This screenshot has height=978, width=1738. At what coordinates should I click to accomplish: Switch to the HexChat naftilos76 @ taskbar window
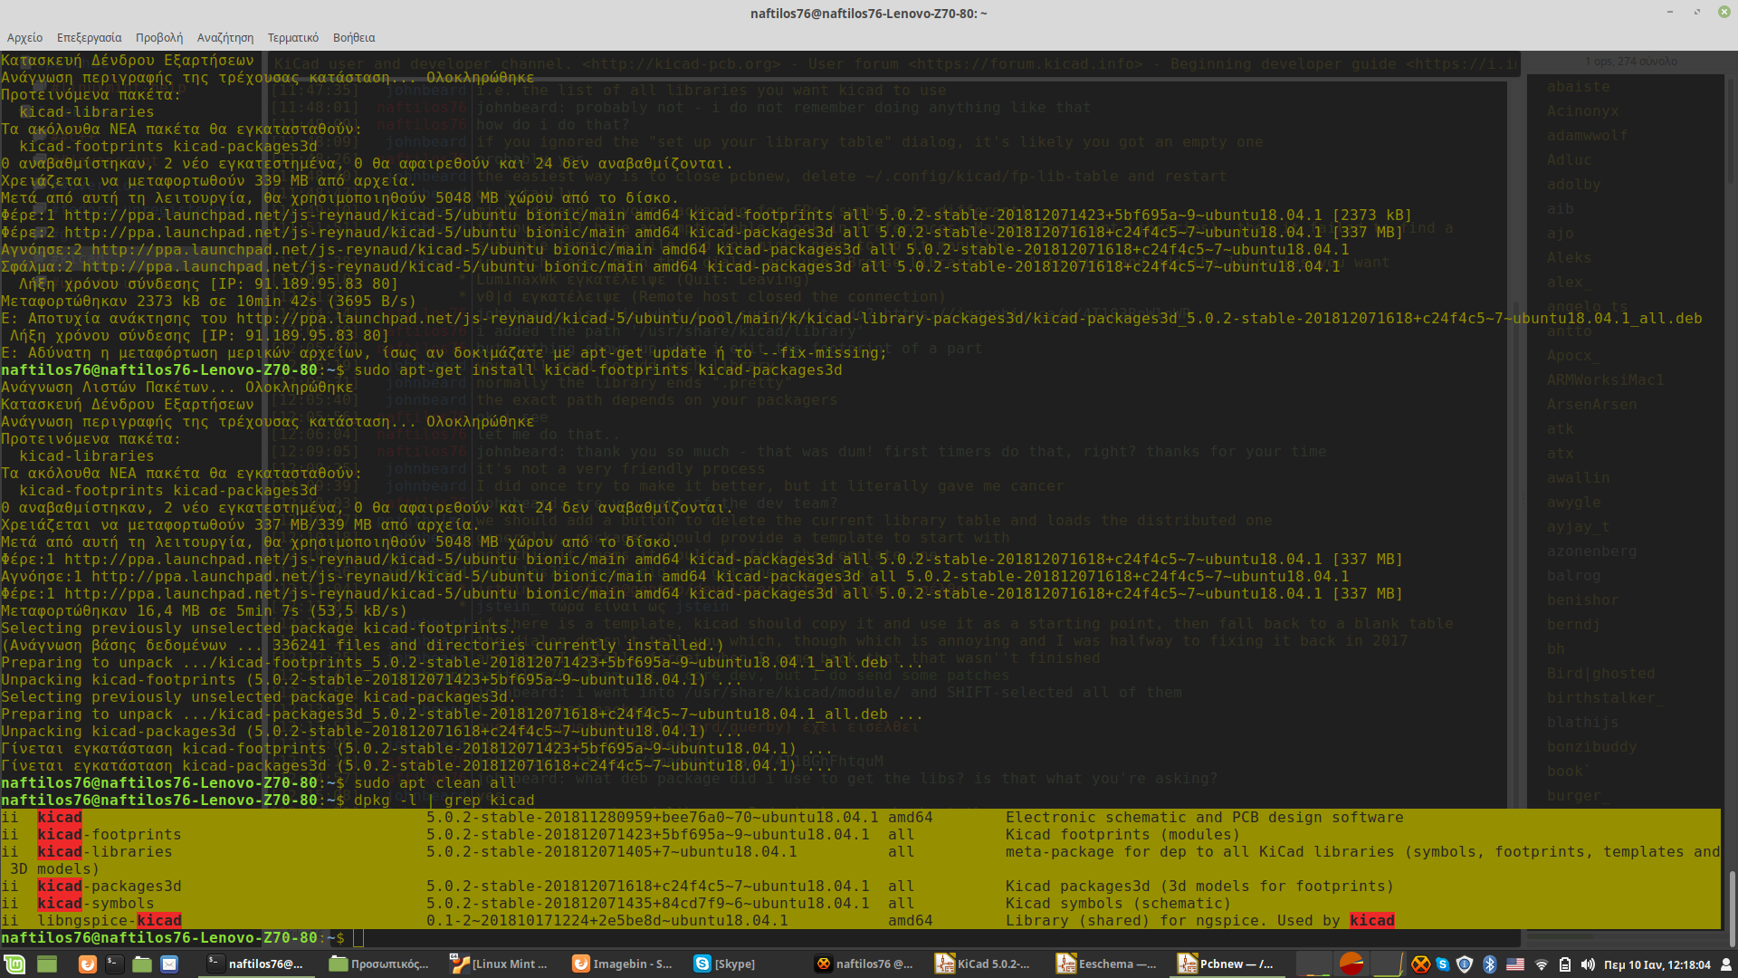[865, 964]
